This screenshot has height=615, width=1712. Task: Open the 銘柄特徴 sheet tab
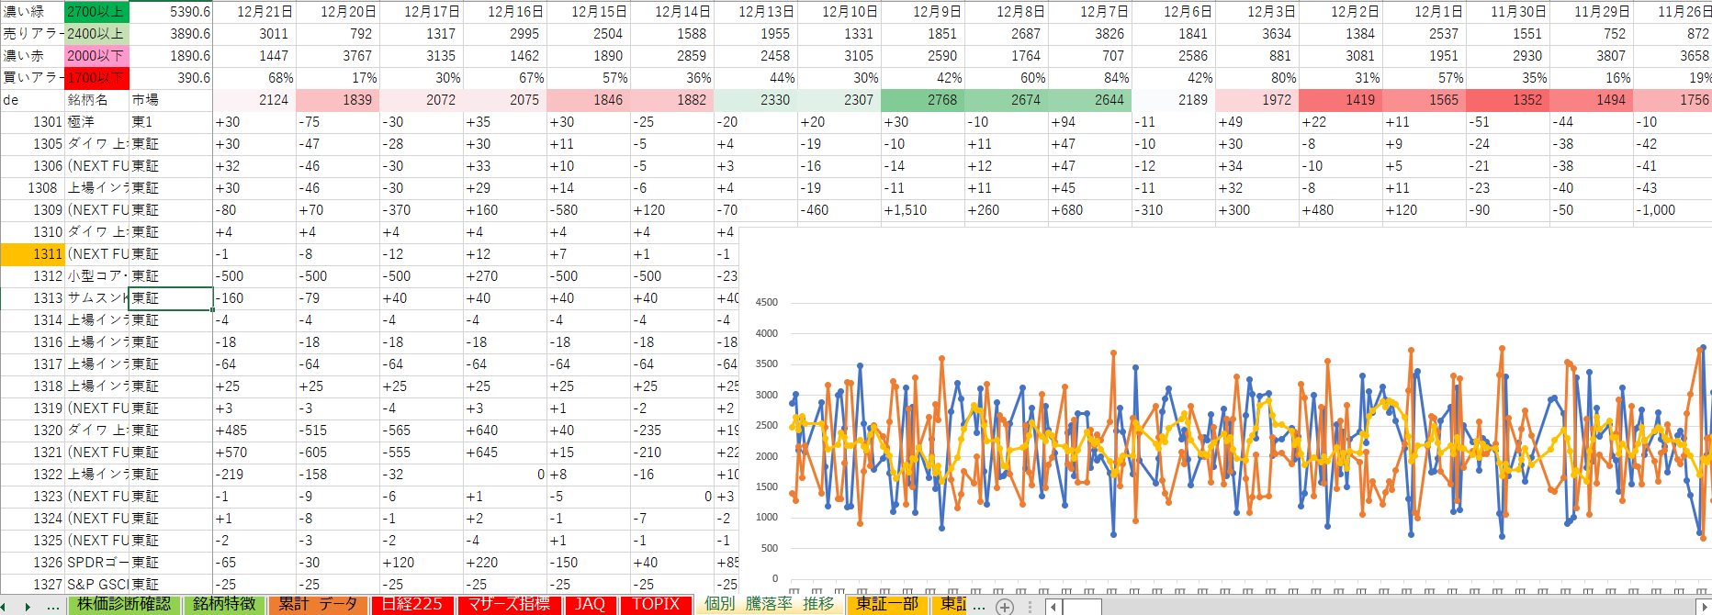point(225,604)
